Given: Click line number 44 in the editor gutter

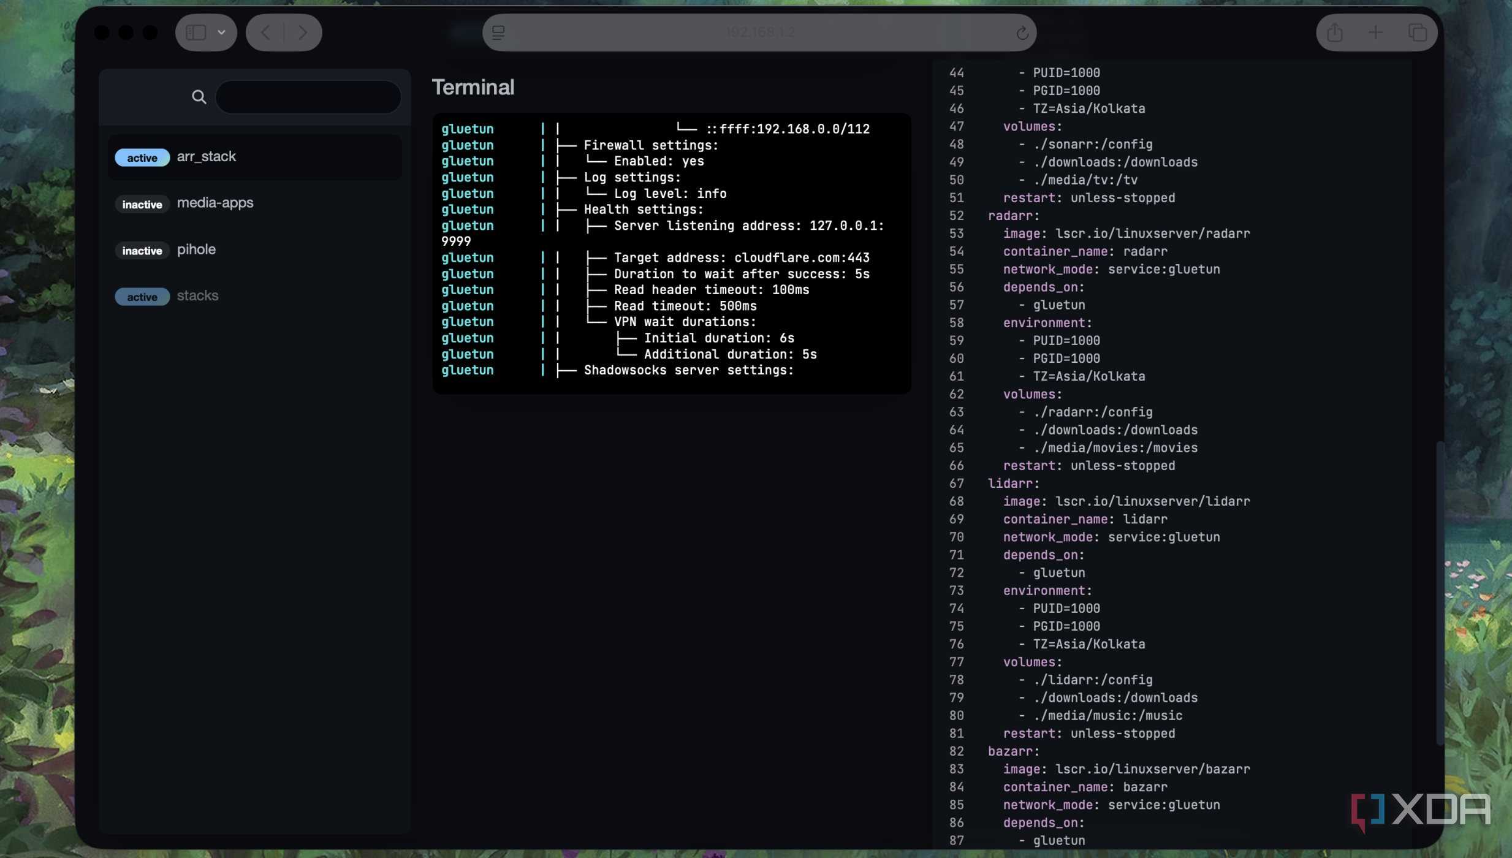Looking at the screenshot, I should tap(956, 73).
